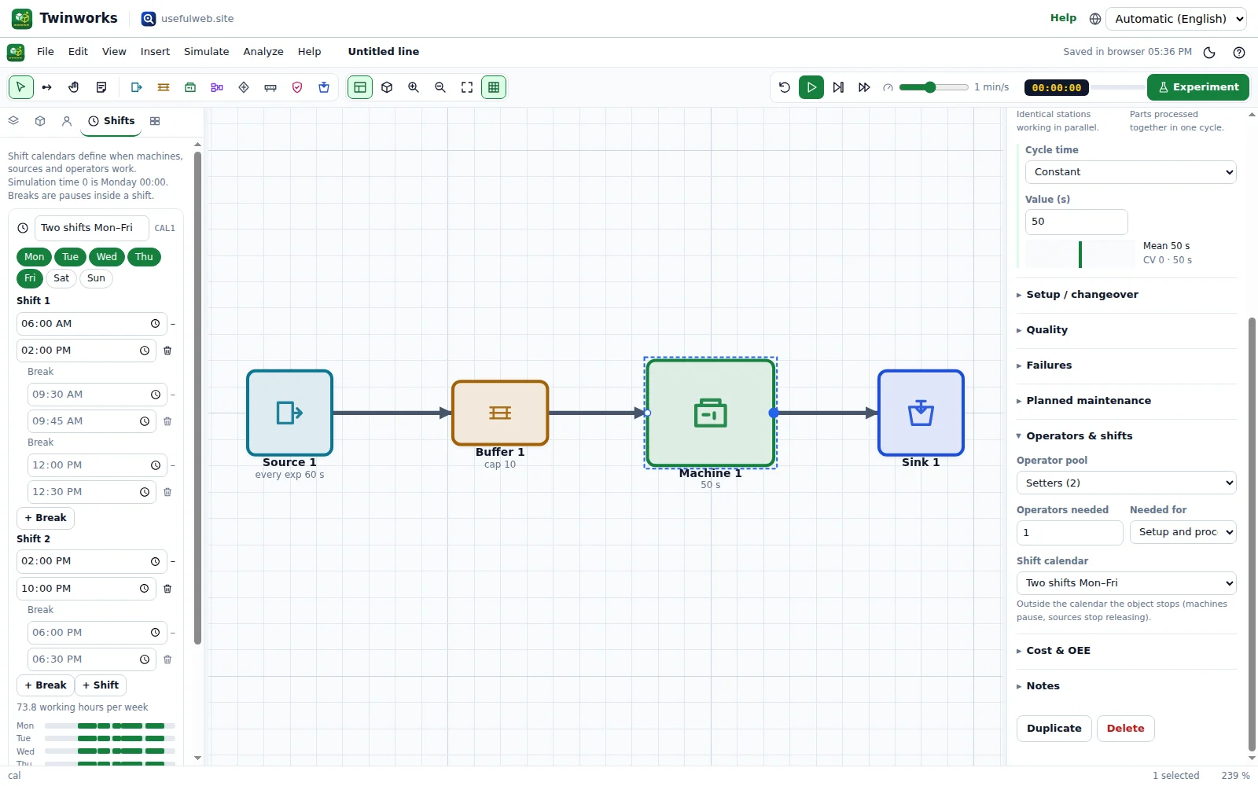Image resolution: width=1258 pixels, height=786 pixels.
Task: Duplicate the selected machine
Action: point(1054,729)
